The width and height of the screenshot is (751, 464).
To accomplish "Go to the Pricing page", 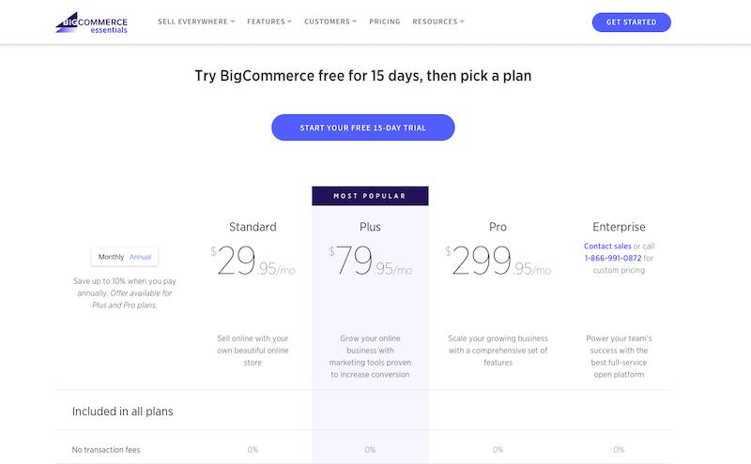I will (385, 22).
